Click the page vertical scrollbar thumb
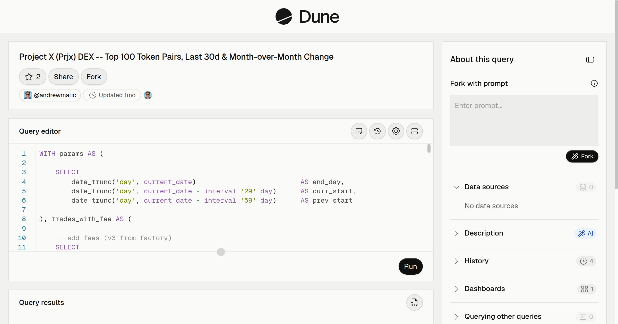Image resolution: width=618 pixels, height=324 pixels. (616, 95)
